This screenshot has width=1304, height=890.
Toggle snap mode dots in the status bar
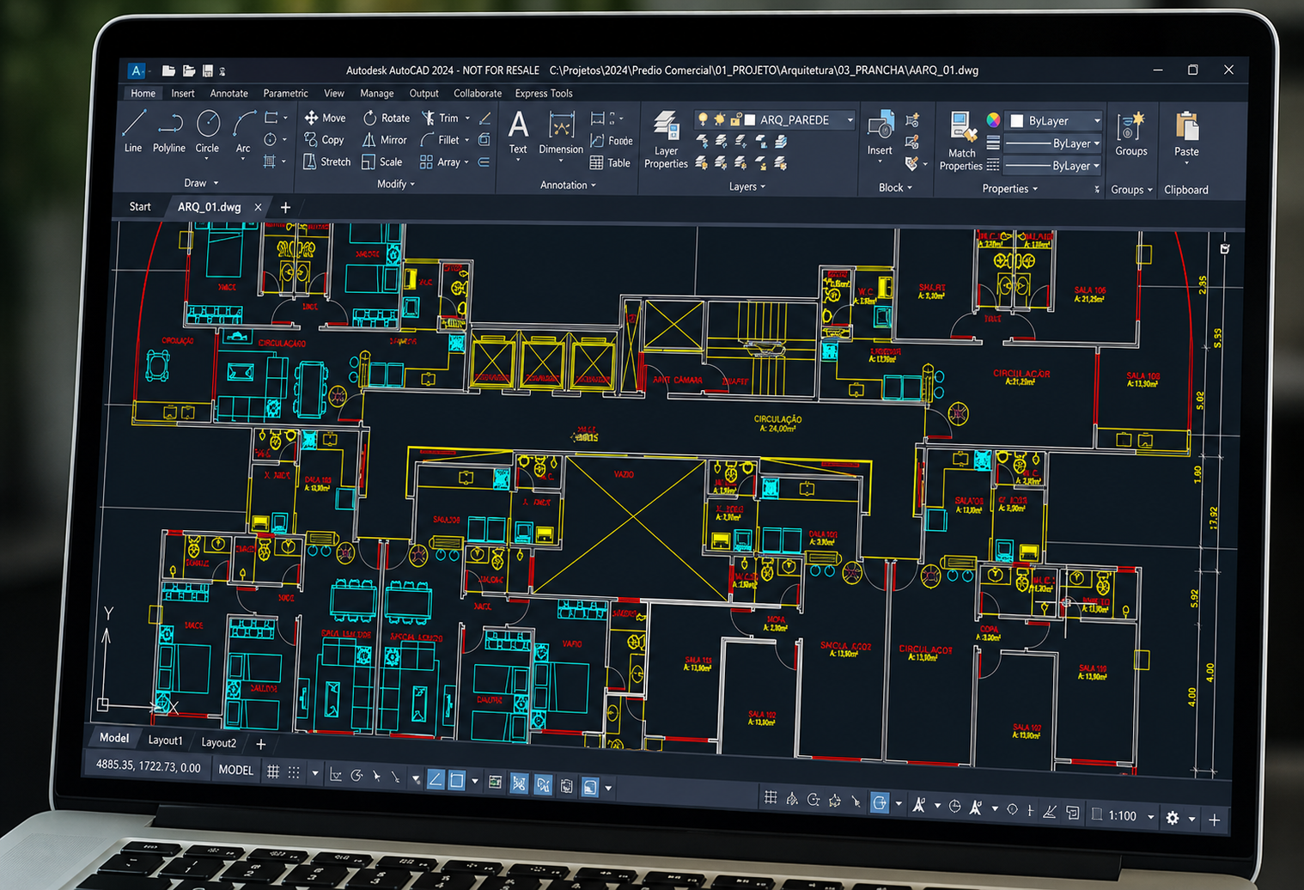pyautogui.click(x=294, y=773)
